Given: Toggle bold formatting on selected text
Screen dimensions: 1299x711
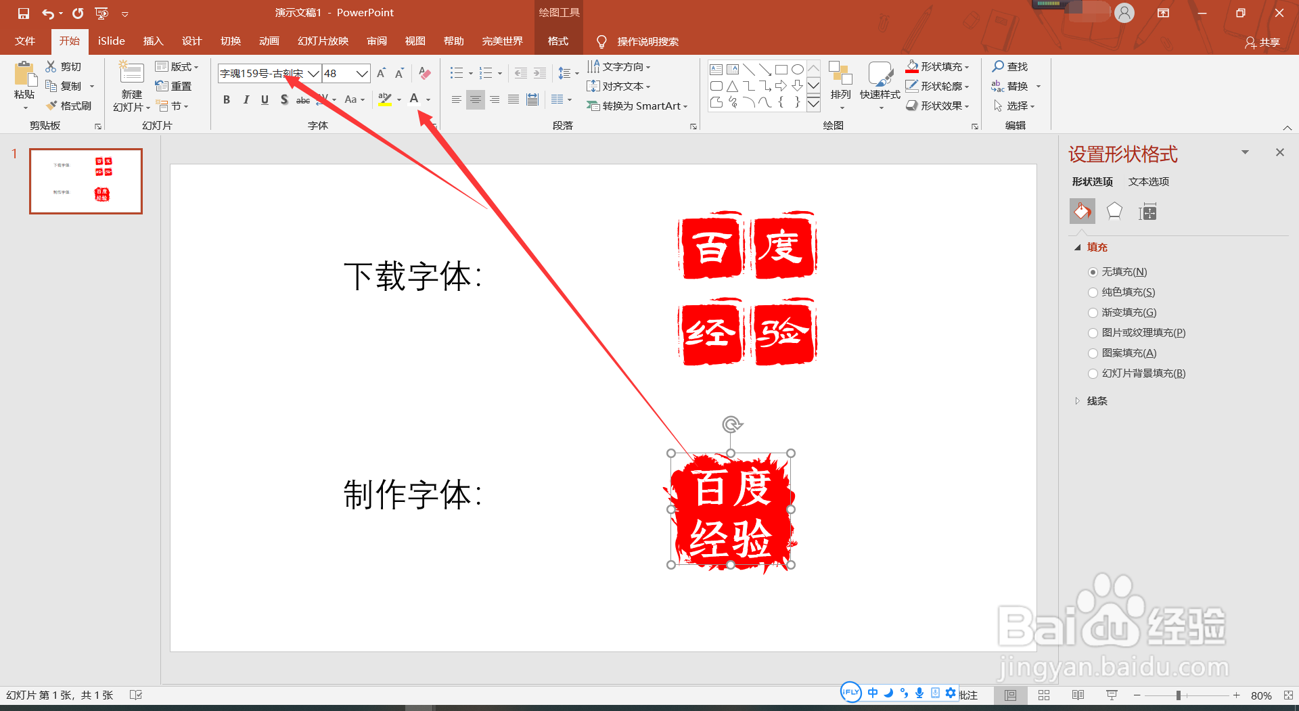Looking at the screenshot, I should (x=227, y=99).
